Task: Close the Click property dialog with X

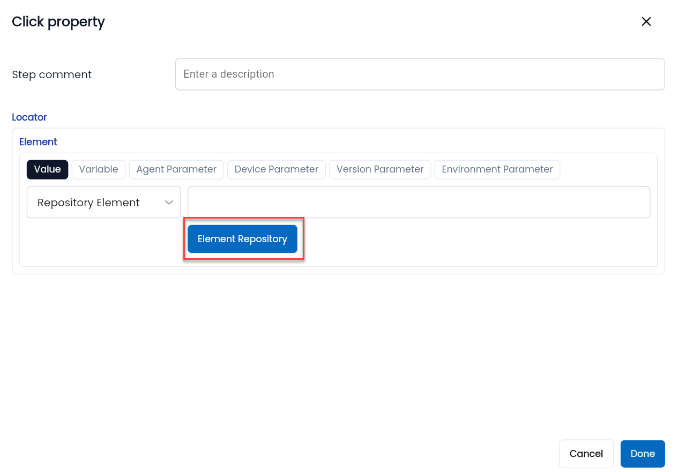Action: [646, 21]
